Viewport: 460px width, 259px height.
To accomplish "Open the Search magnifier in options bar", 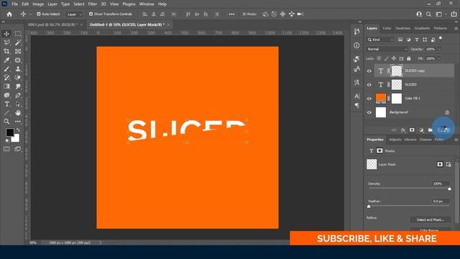I will [428, 14].
